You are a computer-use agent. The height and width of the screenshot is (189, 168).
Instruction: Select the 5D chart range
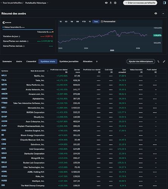point(66,22)
